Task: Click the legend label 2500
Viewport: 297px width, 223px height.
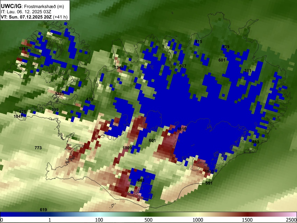Action: pyautogui.click(x=291, y=220)
